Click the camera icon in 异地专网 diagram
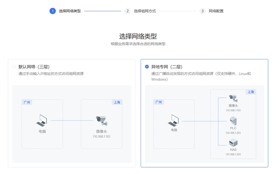Image resolution: width=277 pixels, height=174 pixels. 233,98
